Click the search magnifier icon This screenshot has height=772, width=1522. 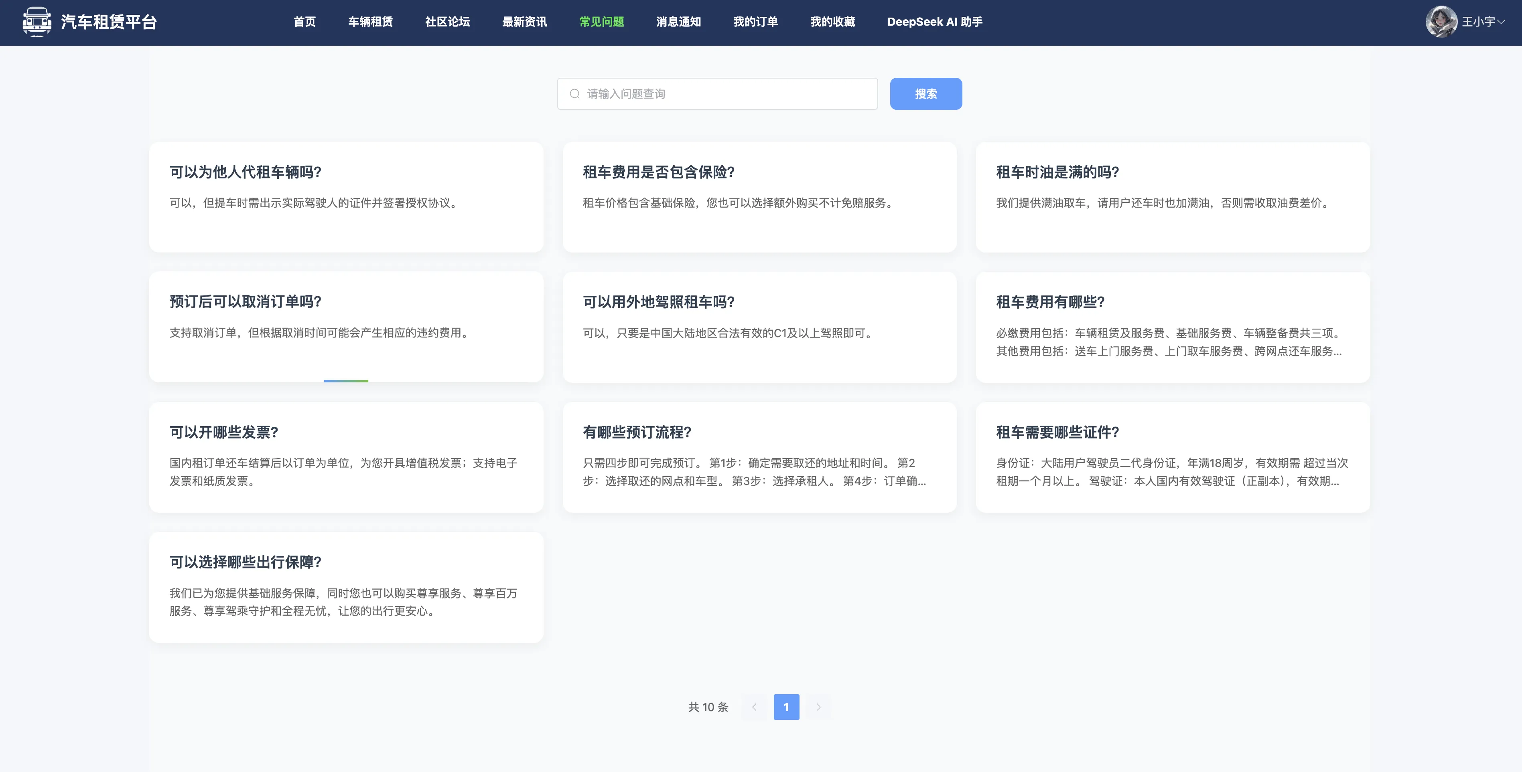coord(574,94)
